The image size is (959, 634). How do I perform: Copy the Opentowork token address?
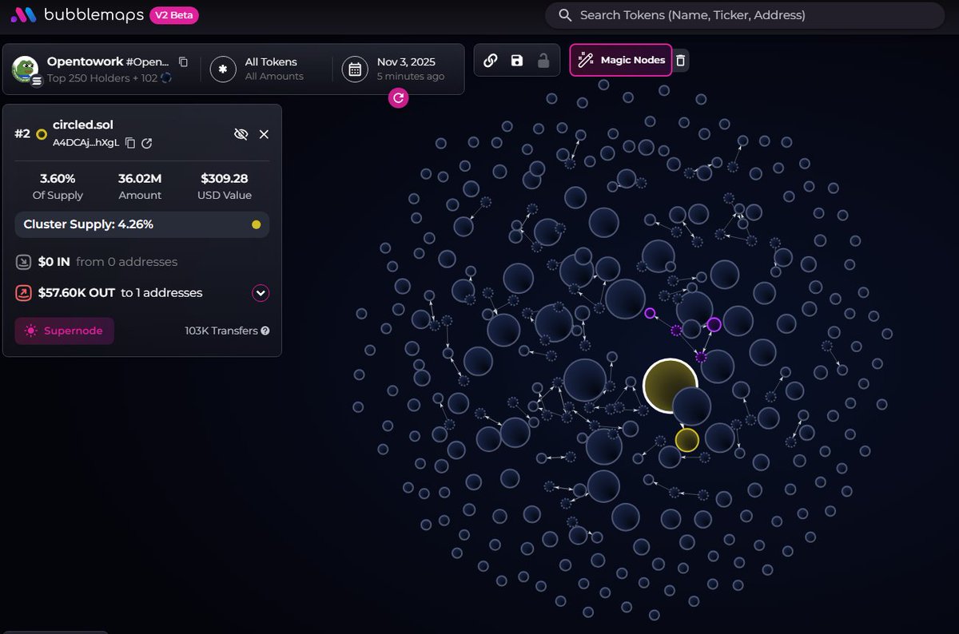(x=183, y=61)
